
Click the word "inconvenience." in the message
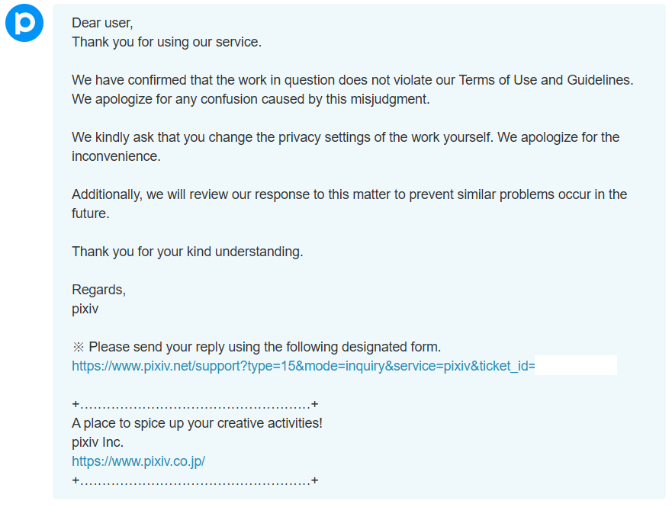pyautogui.click(x=116, y=156)
